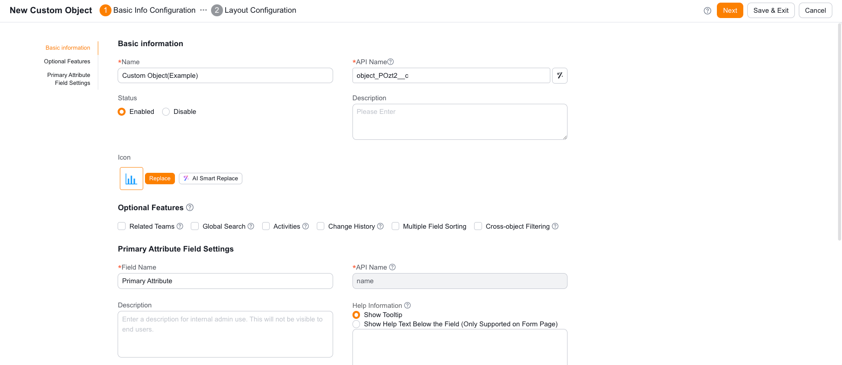Tick the Activities checkbox
Viewport: 842px width, 365px height.
[x=266, y=226]
